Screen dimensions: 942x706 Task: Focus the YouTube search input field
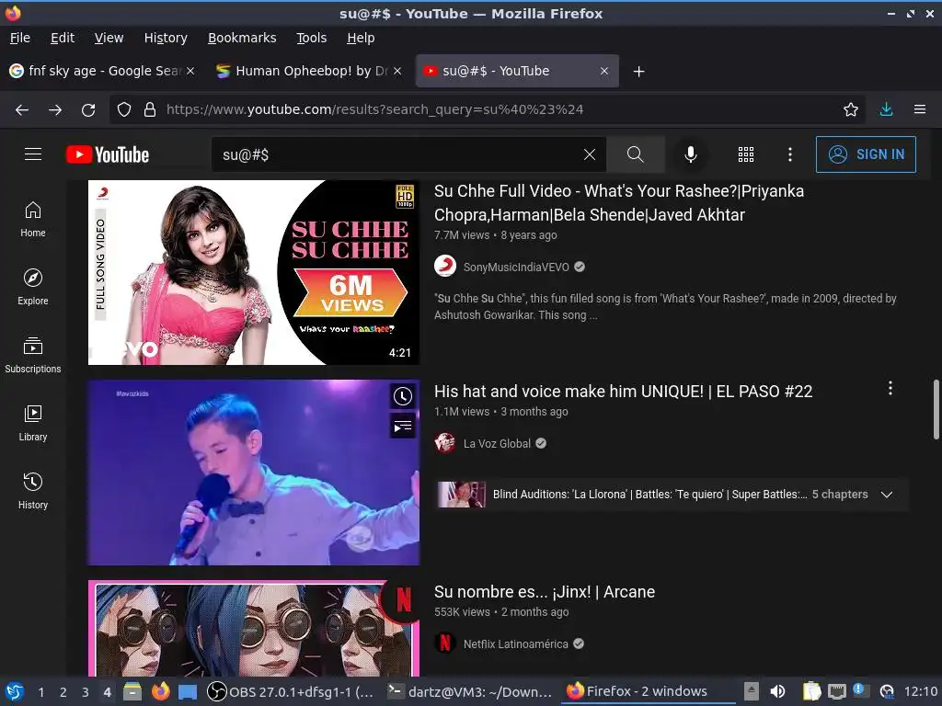[396, 154]
